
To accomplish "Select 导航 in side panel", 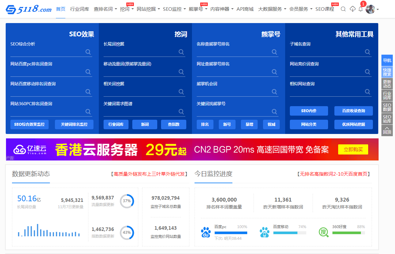I will point(387,60).
